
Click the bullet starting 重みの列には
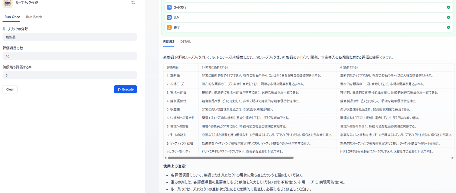coord(258,182)
